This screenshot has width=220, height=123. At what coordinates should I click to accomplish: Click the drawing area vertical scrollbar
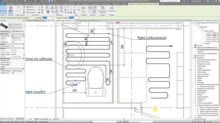point(190,70)
